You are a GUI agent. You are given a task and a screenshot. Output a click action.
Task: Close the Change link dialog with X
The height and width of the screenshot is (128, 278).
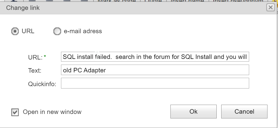[x=270, y=8]
